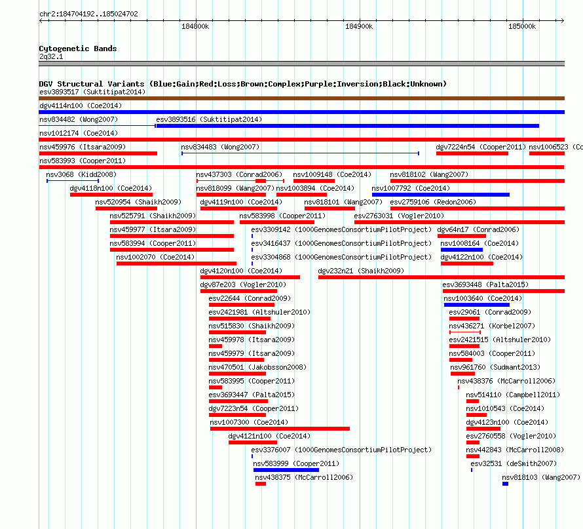Select dgv4120n100 (Coe2014) label

tap(241, 271)
